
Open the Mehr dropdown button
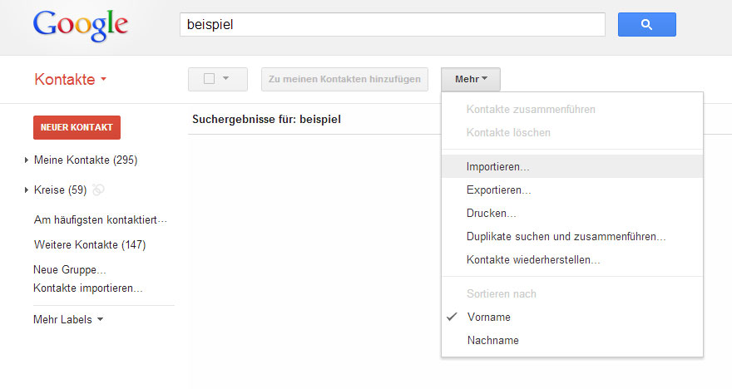tap(471, 79)
